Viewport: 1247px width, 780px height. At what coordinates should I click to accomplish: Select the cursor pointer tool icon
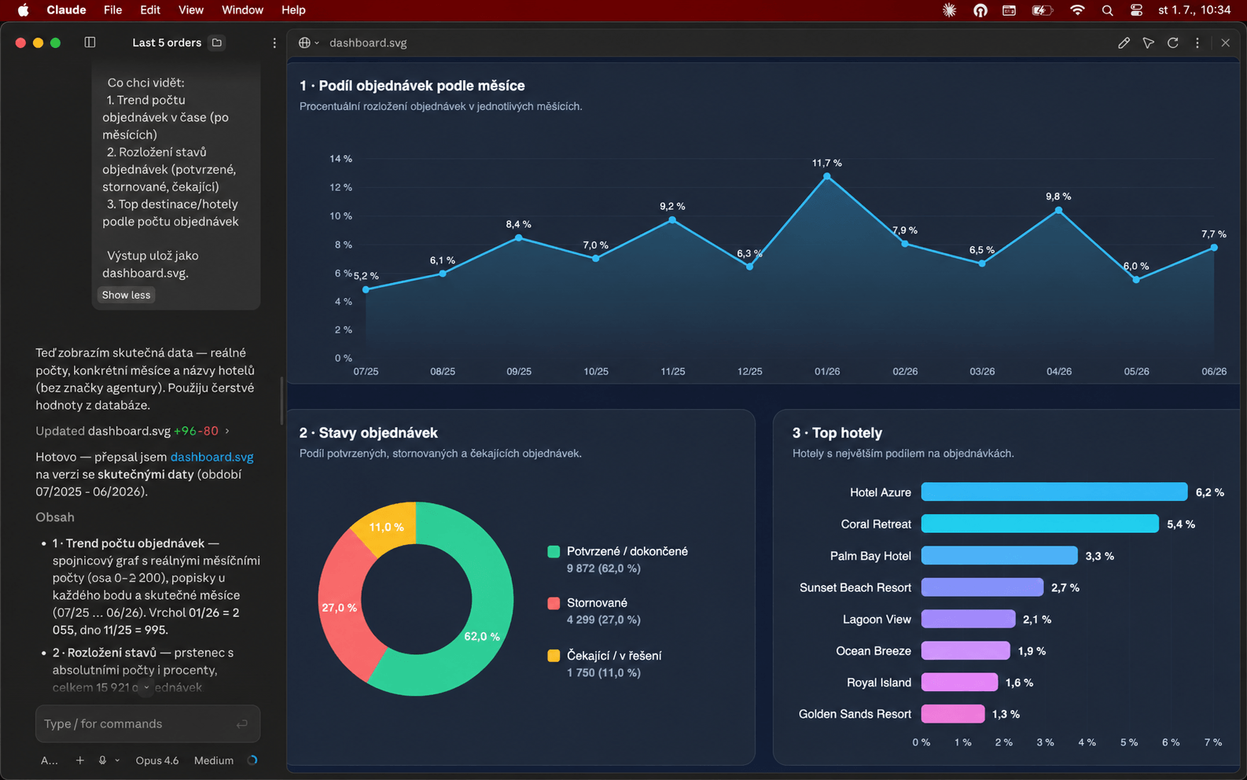1149,43
